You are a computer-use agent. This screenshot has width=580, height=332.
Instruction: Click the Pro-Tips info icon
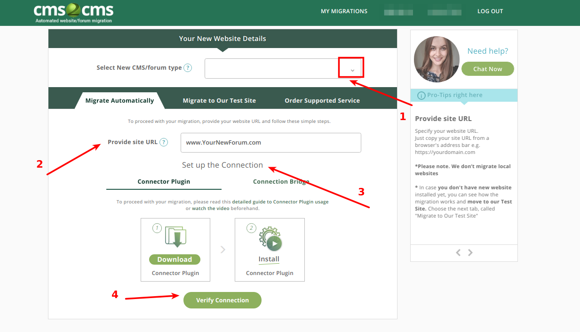pyautogui.click(x=421, y=96)
